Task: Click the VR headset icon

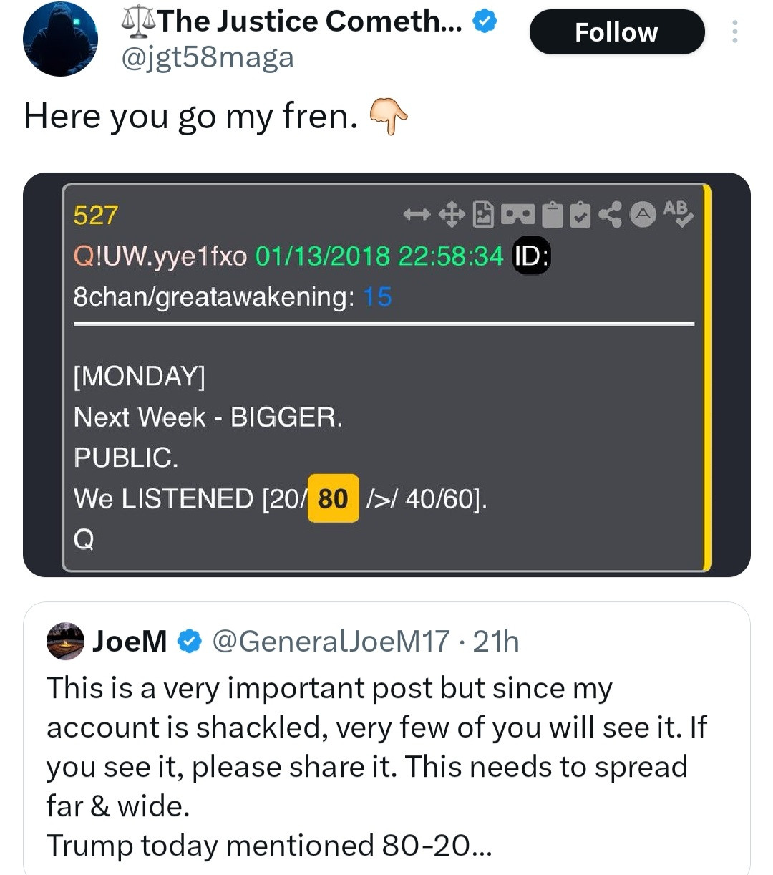Action: (517, 214)
